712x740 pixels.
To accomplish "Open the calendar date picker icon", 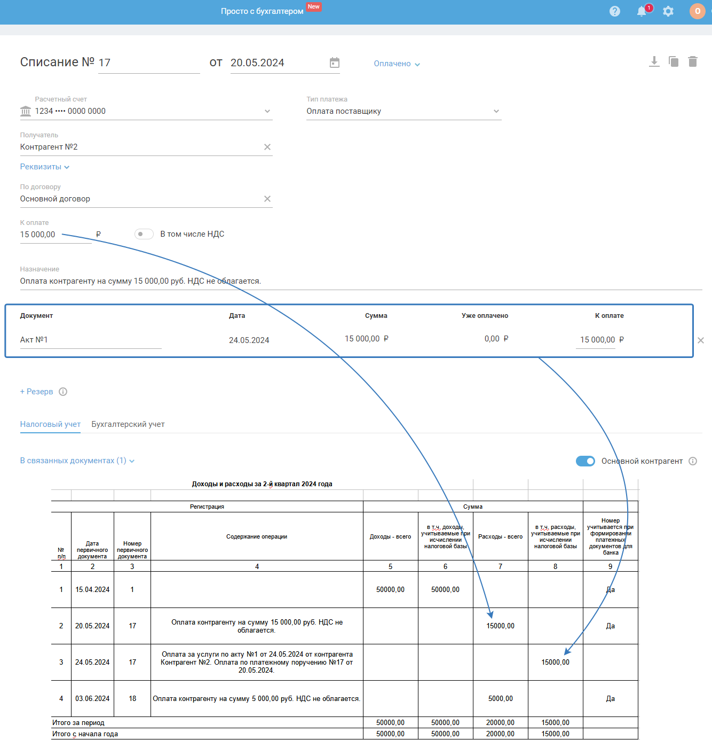I will pos(335,63).
